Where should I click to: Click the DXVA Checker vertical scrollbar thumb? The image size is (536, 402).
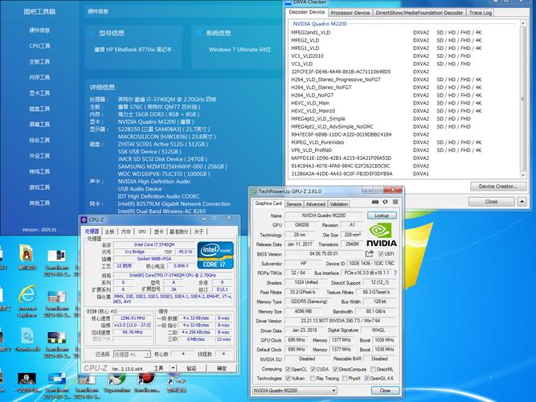pyautogui.click(x=523, y=99)
